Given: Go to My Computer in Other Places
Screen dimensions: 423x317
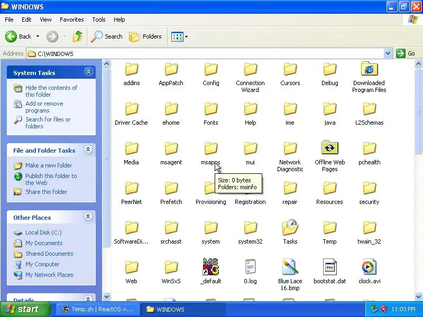Looking at the screenshot, I should pyautogui.click(x=42, y=264).
